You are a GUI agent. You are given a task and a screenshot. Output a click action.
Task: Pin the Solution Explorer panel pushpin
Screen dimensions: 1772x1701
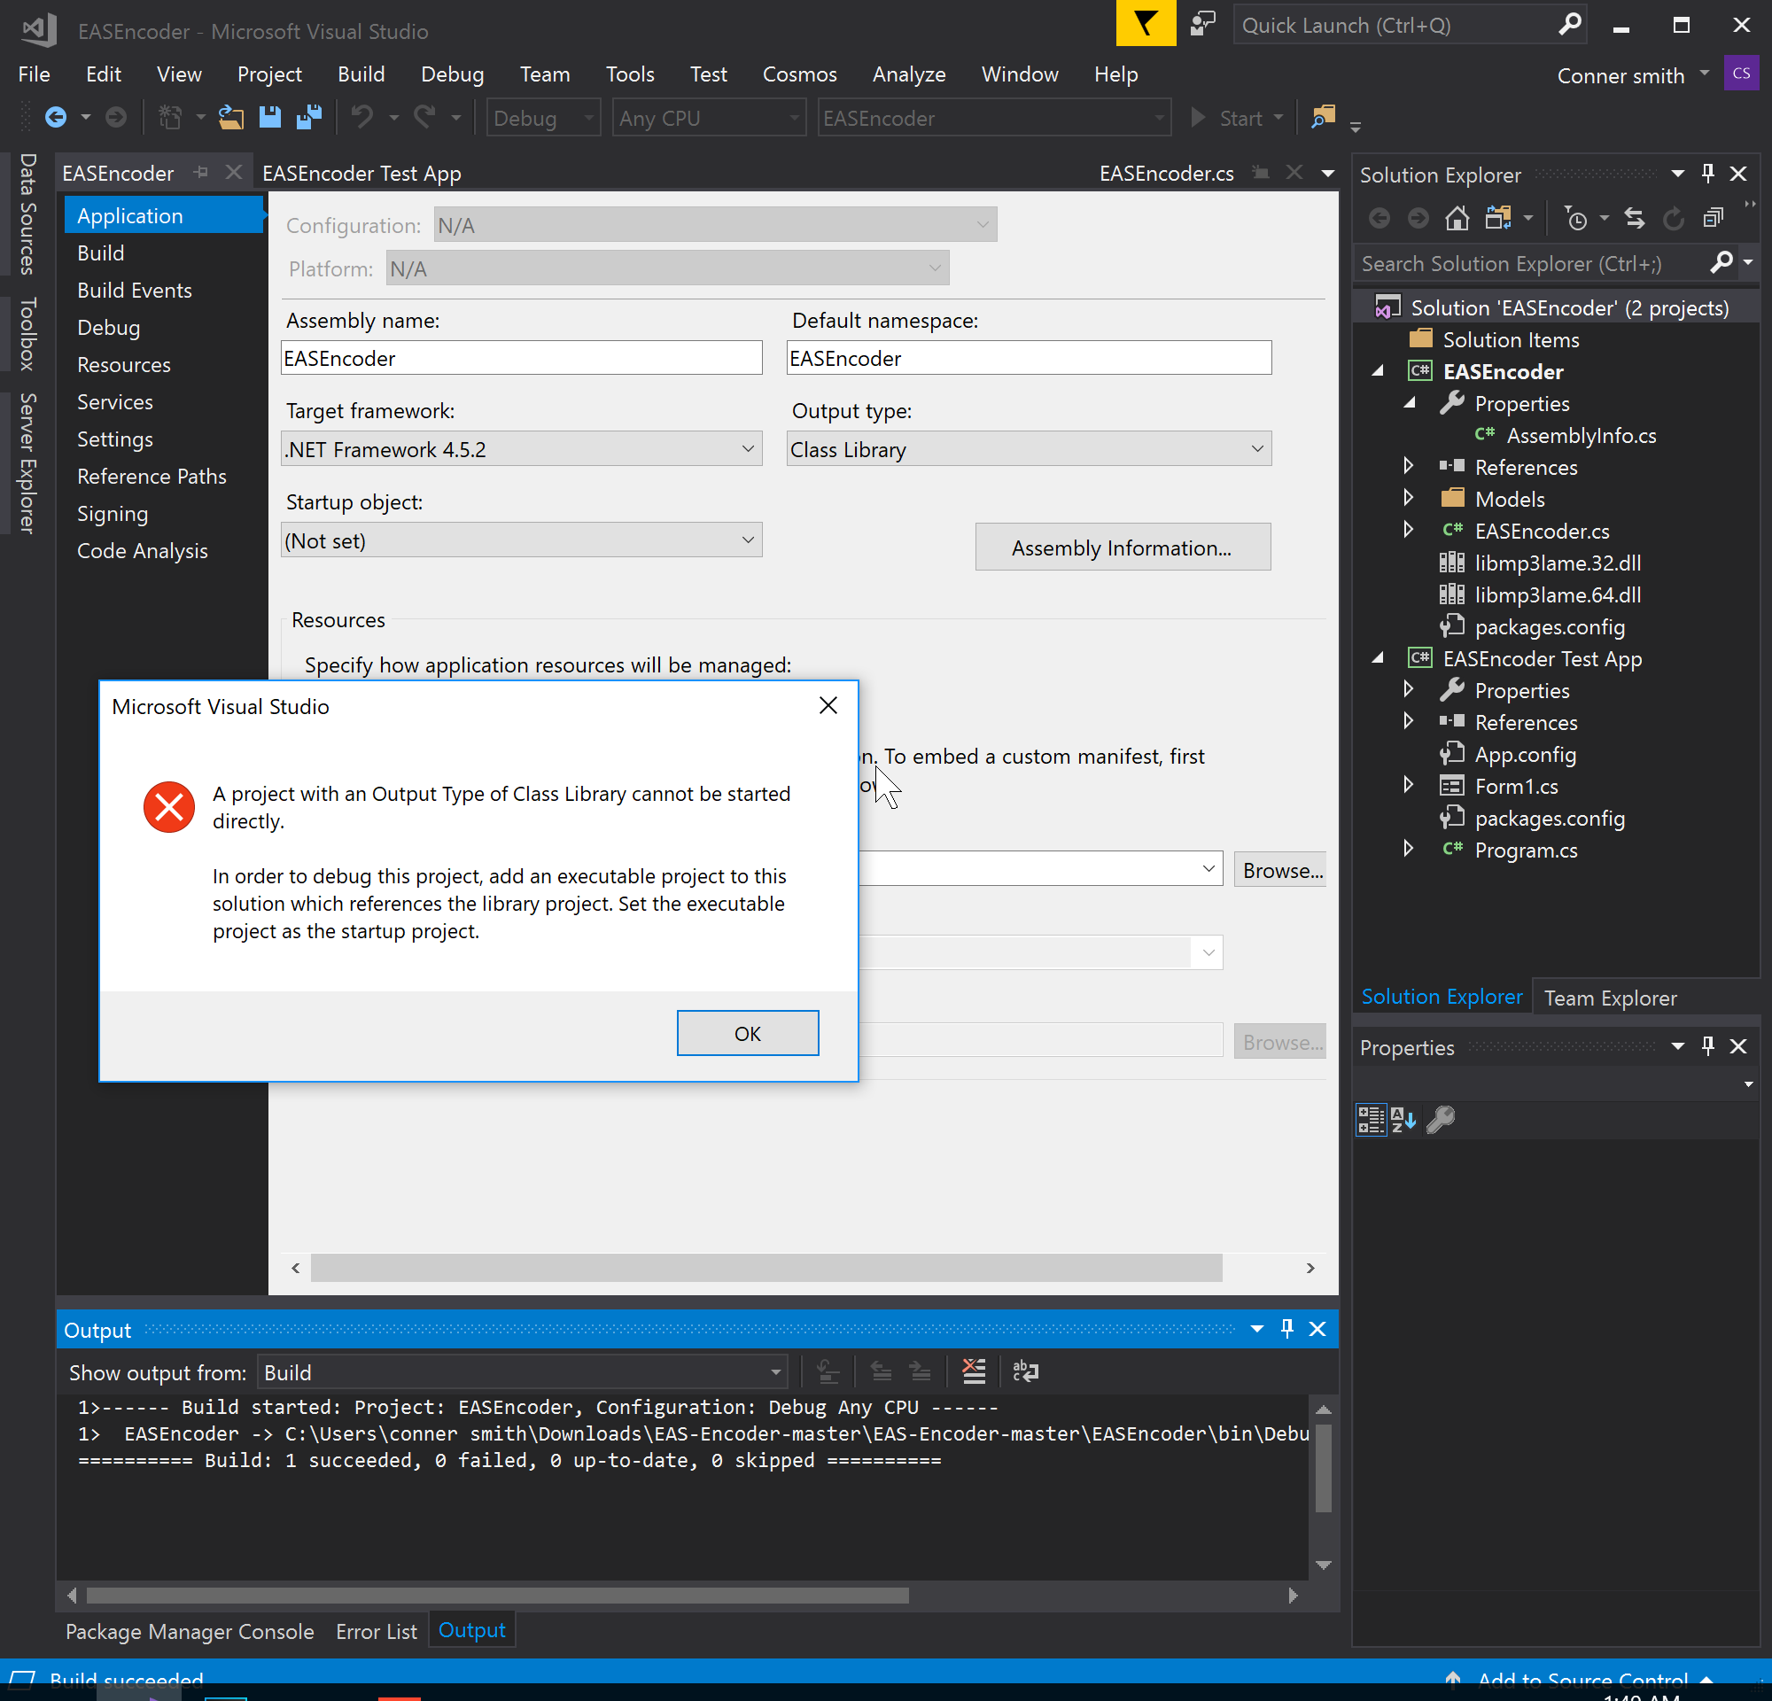point(1708,174)
